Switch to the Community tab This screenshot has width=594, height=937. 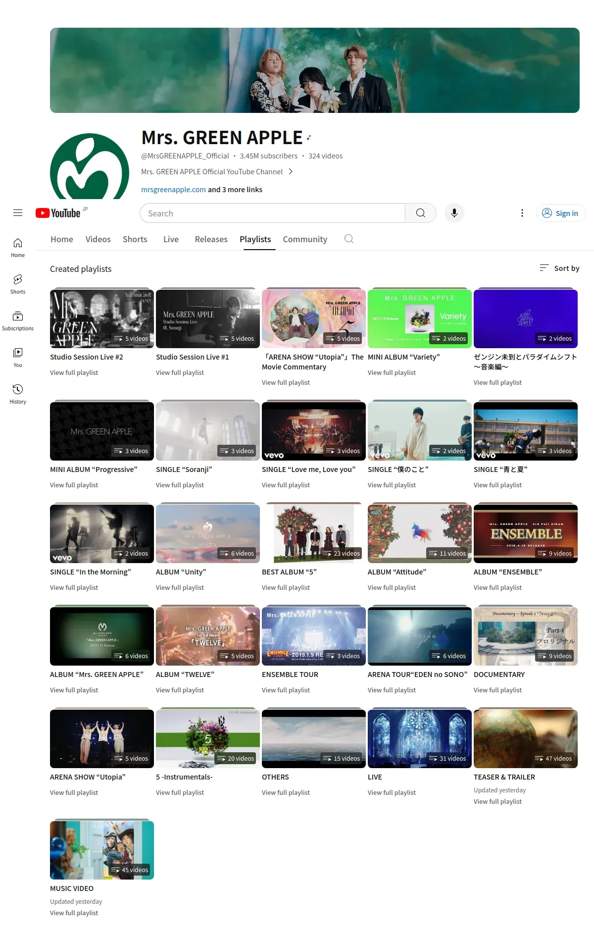305,239
